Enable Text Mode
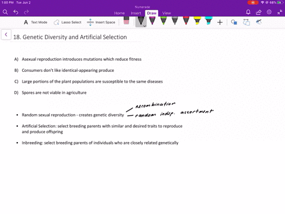 tap(36, 23)
